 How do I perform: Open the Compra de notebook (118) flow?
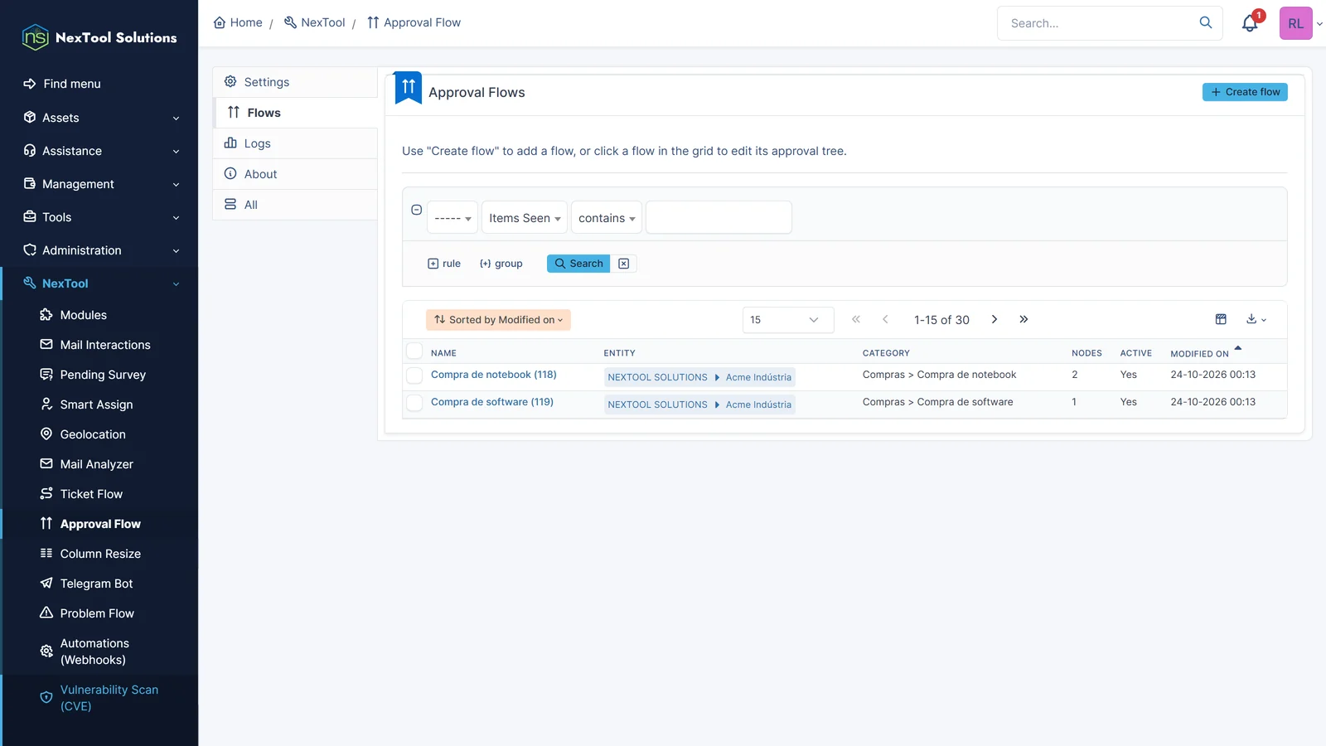tap(494, 375)
